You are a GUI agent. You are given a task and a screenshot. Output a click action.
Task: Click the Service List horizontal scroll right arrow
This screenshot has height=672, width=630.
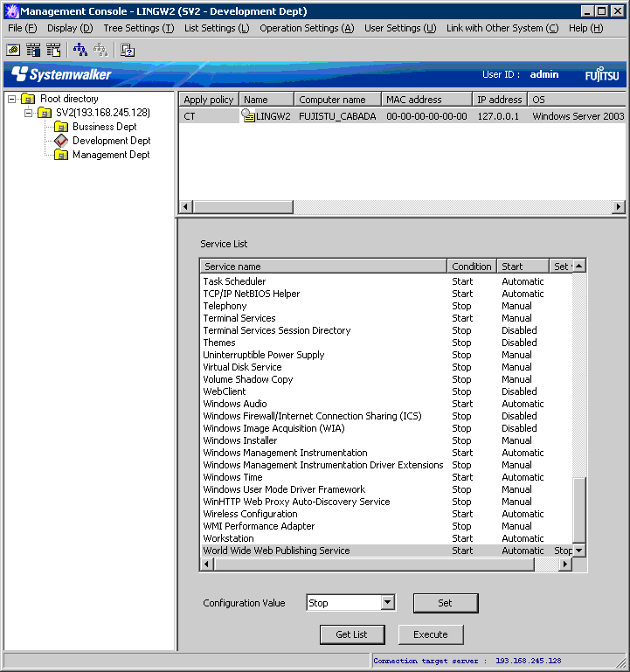pos(565,564)
